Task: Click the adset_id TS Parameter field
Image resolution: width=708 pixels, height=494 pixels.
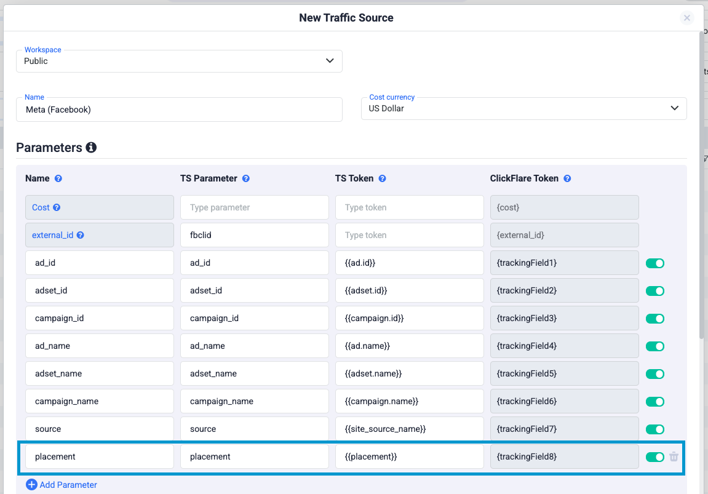Action: [254, 290]
